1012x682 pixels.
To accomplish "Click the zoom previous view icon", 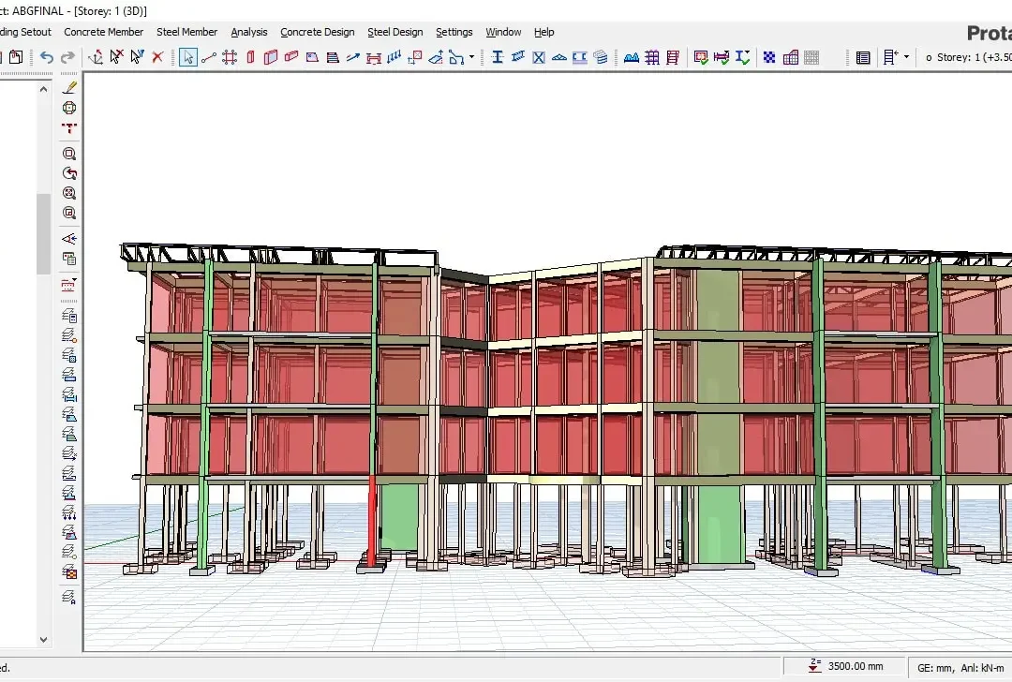I will [x=69, y=173].
